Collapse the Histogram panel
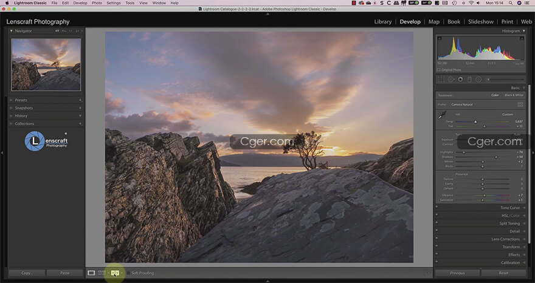Viewport: 535px width, 283px height. (523, 31)
